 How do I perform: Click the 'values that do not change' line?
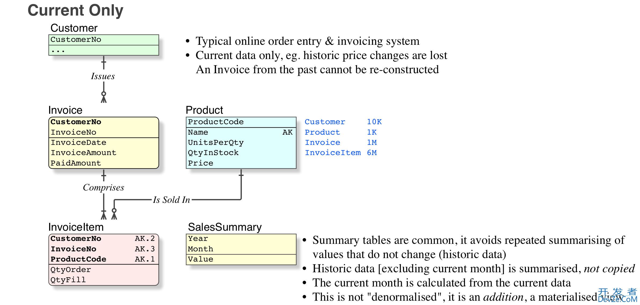409,255
